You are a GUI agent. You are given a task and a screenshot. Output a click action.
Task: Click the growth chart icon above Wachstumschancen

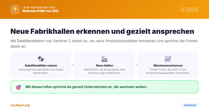pyautogui.click(x=168, y=59)
